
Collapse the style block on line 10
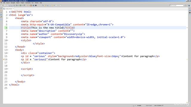tap(8, 40)
